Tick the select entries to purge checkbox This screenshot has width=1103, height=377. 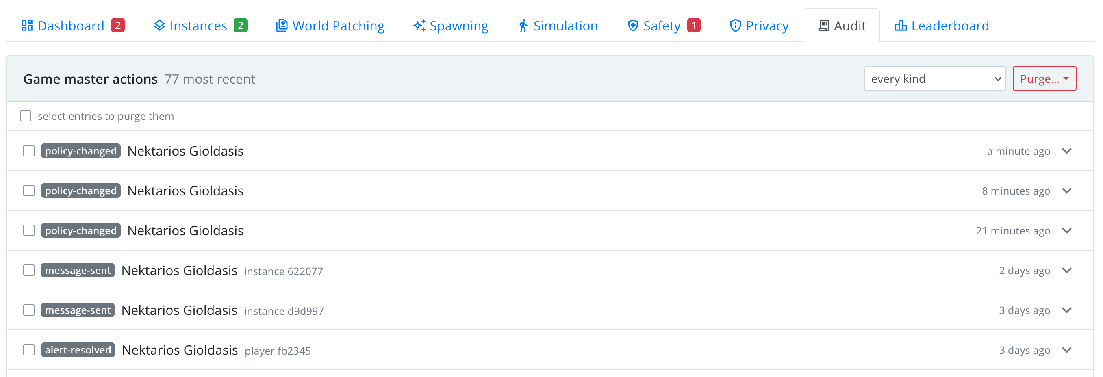pyautogui.click(x=26, y=116)
